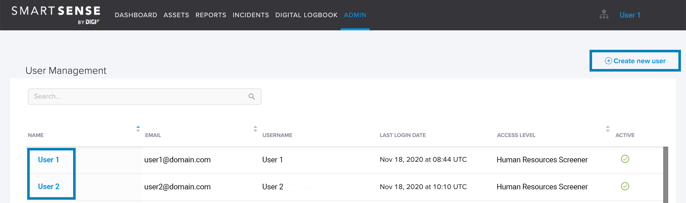Click the ACTIVE column header
686x203 pixels.
(625, 135)
